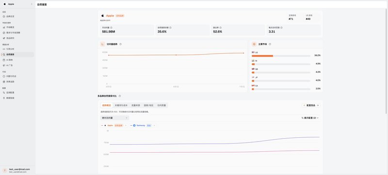This screenshot has width=388, height=175.
Task: Open AI 广告 sidebar page
Action: [x=17, y=65]
